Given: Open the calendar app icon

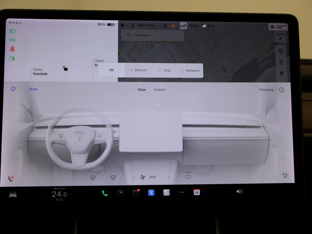Looking at the screenshot, I should pyautogui.click(x=197, y=192).
